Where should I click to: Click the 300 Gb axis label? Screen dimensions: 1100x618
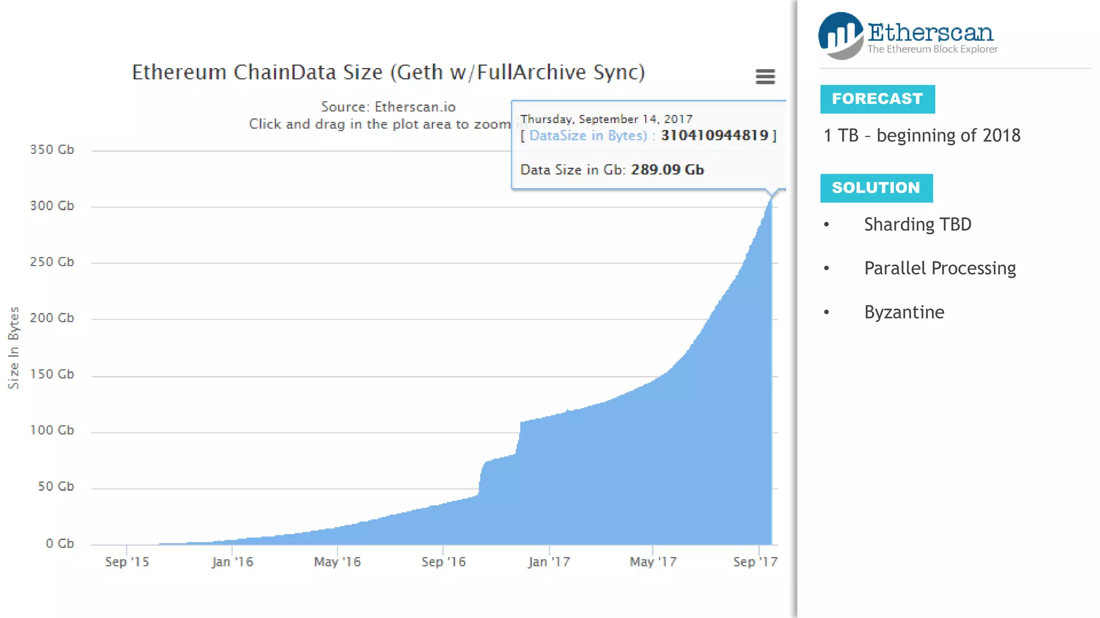click(x=52, y=206)
